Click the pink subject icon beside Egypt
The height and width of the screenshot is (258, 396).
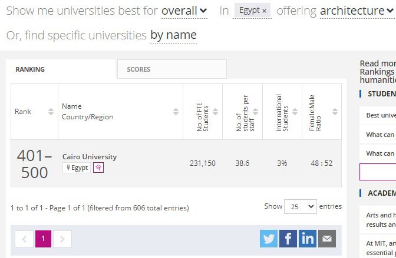click(x=98, y=167)
